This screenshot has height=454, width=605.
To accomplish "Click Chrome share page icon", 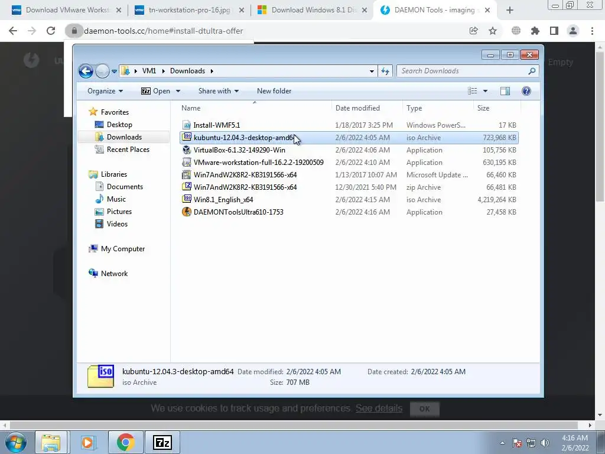I will [473, 31].
